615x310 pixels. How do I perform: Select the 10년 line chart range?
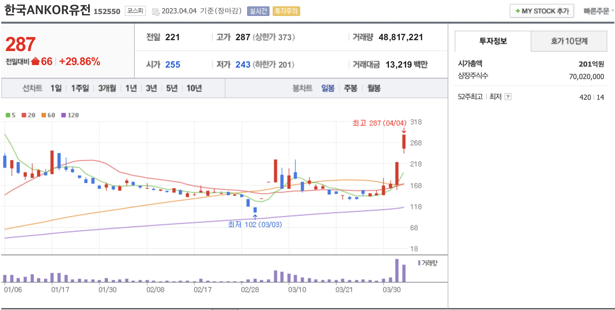[x=194, y=88]
